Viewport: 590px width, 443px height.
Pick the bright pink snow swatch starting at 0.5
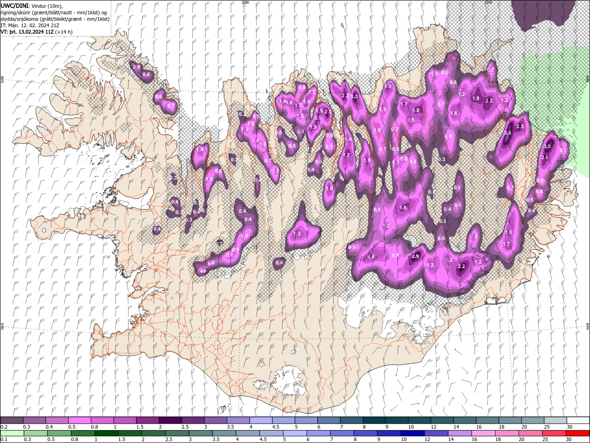(x=79, y=420)
